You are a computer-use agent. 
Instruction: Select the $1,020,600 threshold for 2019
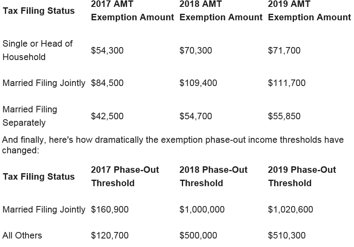click(x=290, y=210)
